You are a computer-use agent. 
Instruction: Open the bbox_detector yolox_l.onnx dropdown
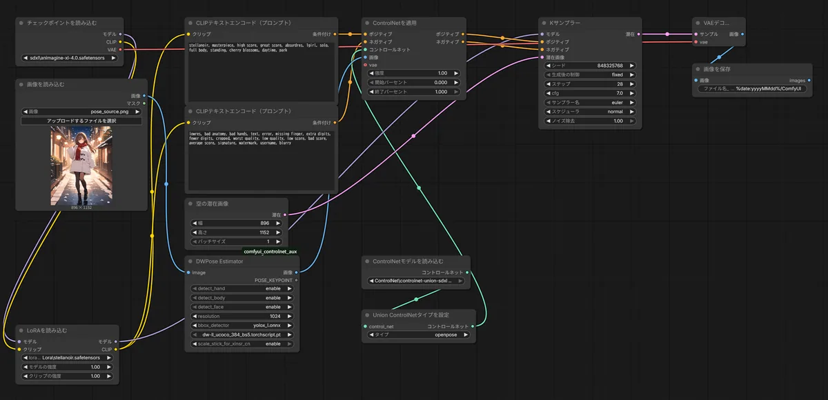click(x=242, y=325)
